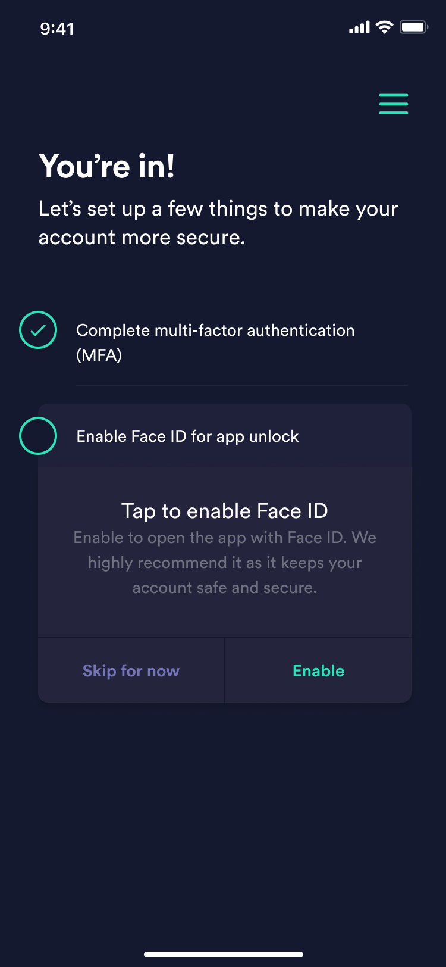This screenshot has width=446, height=967.
Task: Tap the Wi-Fi status icon
Action: [385, 27]
